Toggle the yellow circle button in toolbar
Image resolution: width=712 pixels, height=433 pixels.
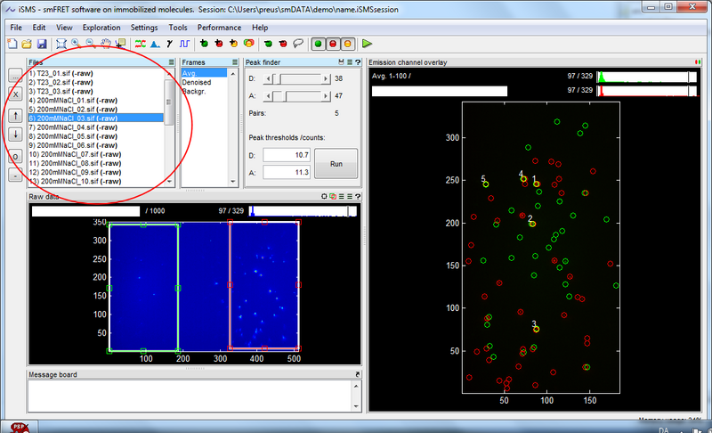348,43
